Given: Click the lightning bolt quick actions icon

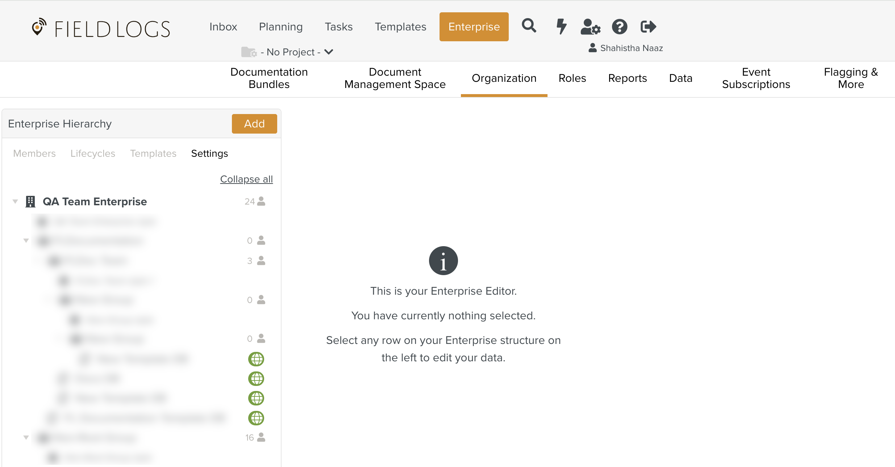Looking at the screenshot, I should [561, 26].
